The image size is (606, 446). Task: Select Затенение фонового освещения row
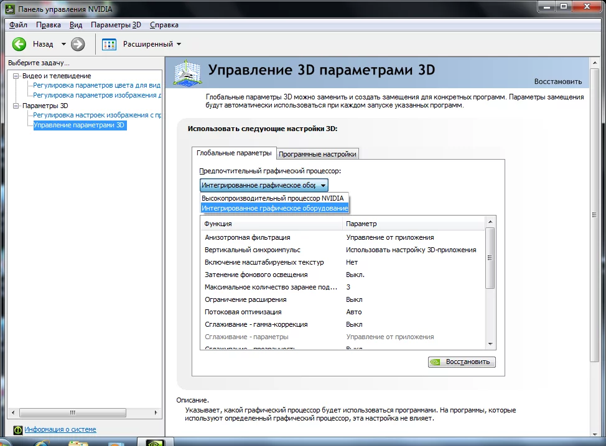pyautogui.click(x=342, y=275)
